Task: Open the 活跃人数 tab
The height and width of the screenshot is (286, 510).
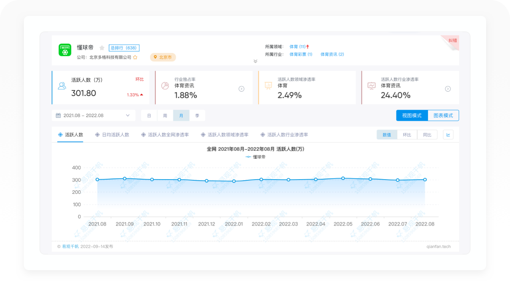Action: [x=71, y=135]
